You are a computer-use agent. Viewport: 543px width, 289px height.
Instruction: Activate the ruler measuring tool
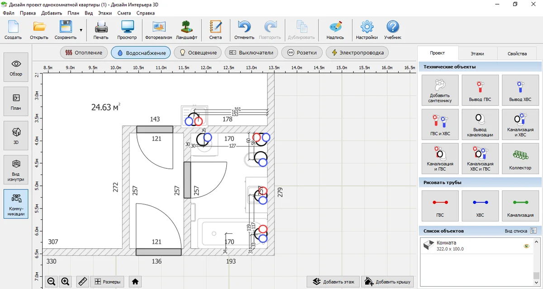click(82, 281)
